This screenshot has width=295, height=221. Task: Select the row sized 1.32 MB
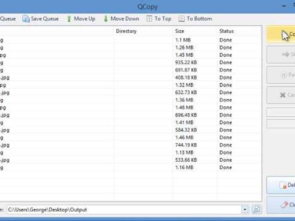tap(131, 85)
